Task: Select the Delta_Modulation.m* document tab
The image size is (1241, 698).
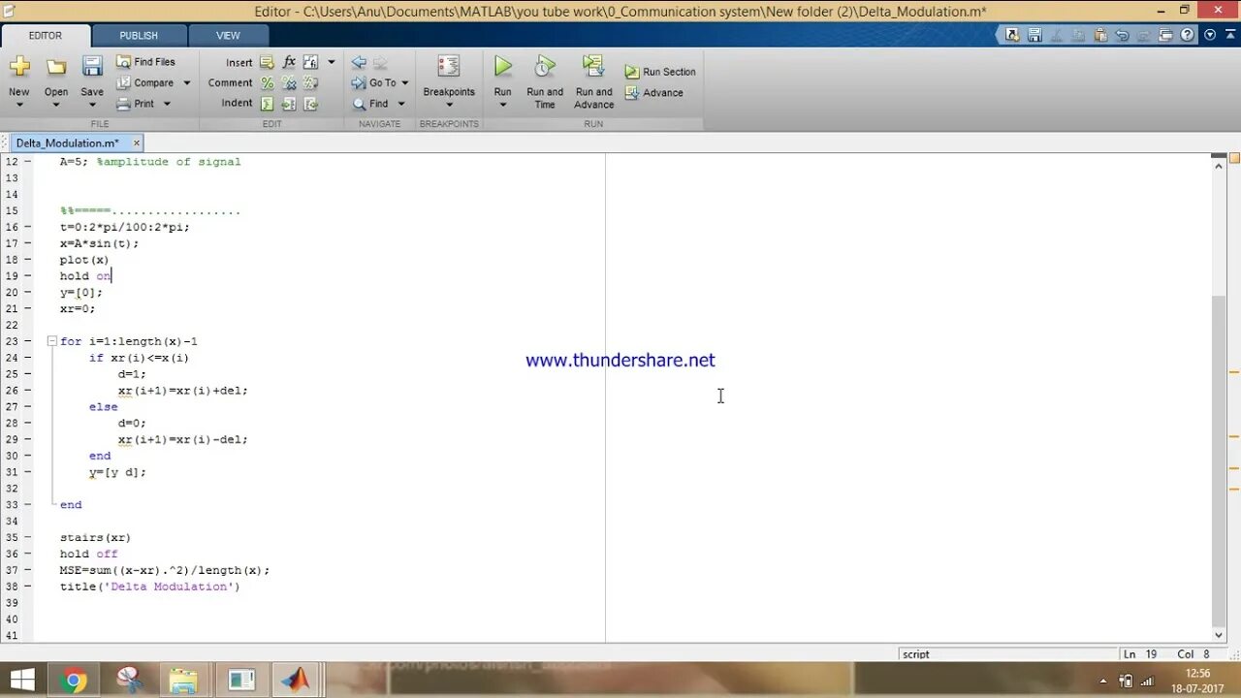Action: (67, 143)
